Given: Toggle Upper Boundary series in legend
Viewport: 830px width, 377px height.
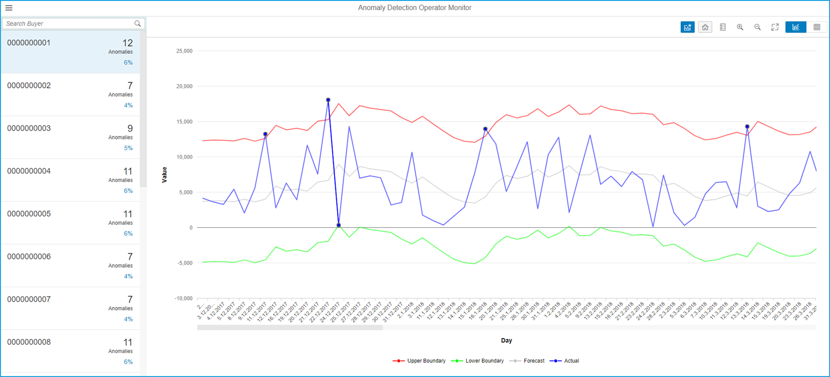Looking at the screenshot, I should (419, 361).
